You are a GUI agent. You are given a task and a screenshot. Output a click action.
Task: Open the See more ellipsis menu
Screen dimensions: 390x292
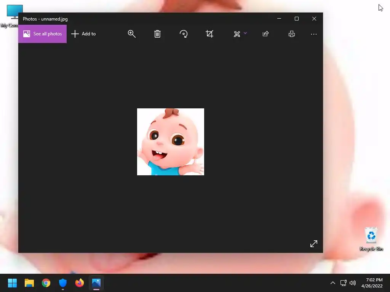[314, 34]
